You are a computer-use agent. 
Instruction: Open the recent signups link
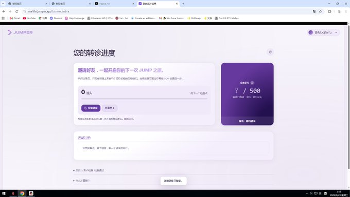pyautogui.click(x=84, y=138)
